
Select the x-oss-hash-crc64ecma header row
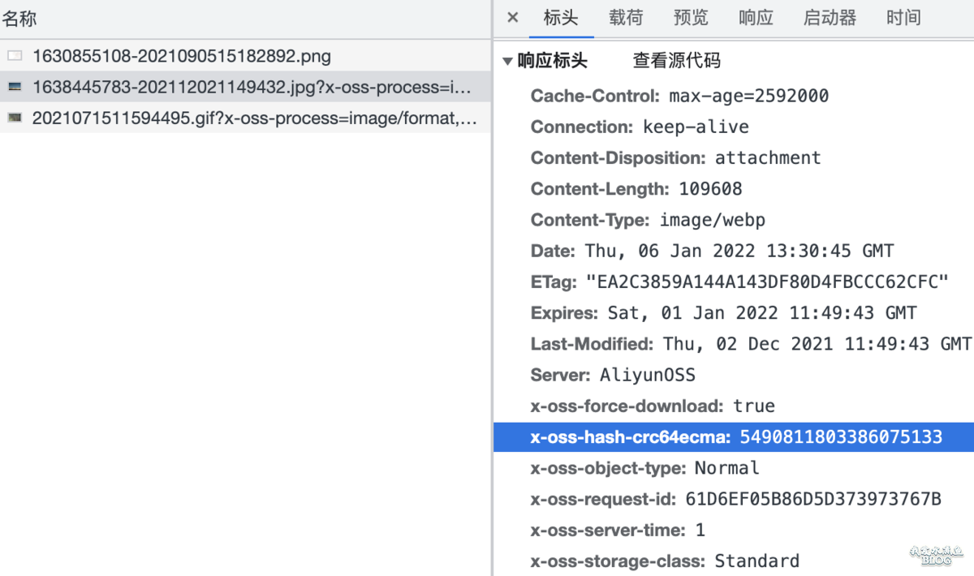tap(735, 437)
